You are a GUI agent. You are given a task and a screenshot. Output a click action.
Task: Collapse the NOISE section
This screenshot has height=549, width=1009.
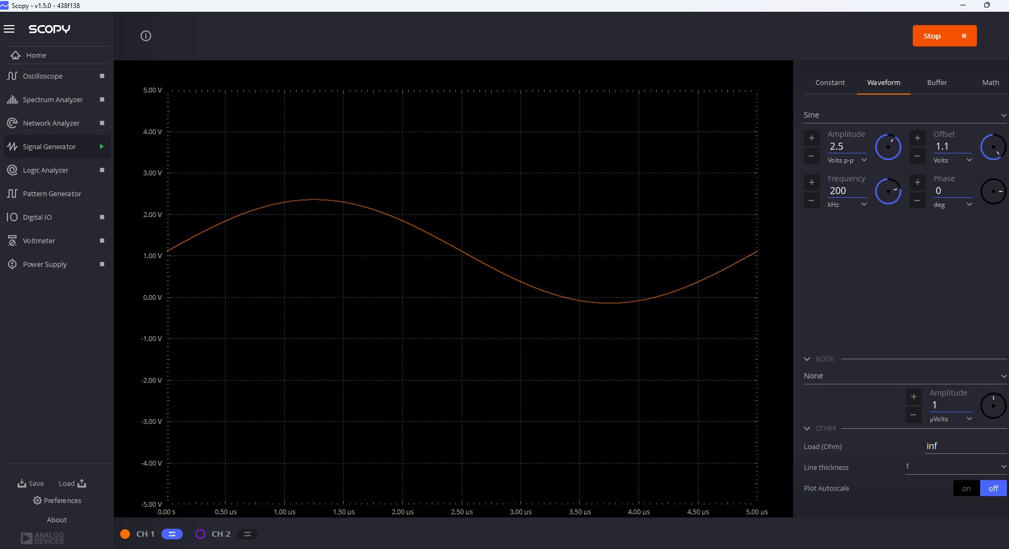click(807, 359)
